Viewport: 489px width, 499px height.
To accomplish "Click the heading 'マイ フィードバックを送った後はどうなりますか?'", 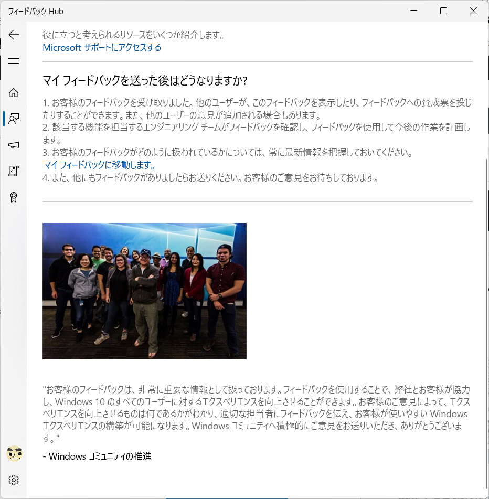I will tap(145, 80).
